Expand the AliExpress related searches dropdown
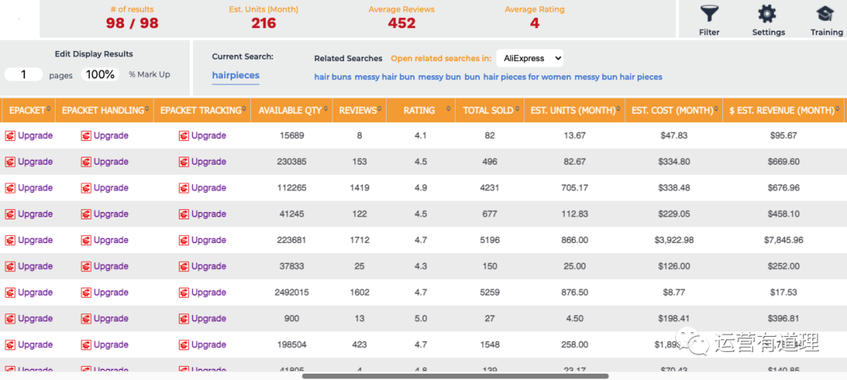 [529, 58]
